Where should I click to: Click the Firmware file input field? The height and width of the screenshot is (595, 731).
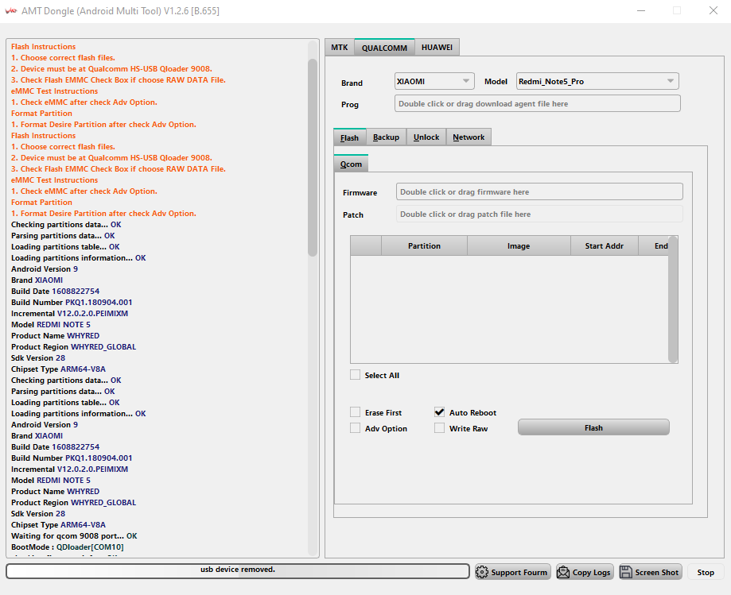539,191
